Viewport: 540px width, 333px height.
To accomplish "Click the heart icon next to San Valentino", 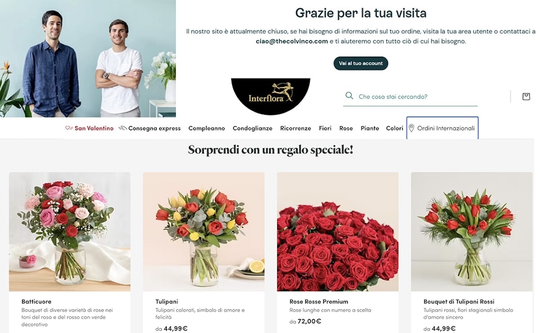I will (69, 128).
